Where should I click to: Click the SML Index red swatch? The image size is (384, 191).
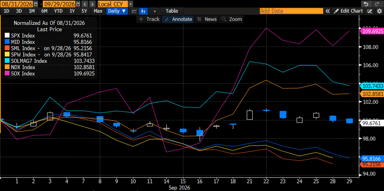[x=7, y=48]
